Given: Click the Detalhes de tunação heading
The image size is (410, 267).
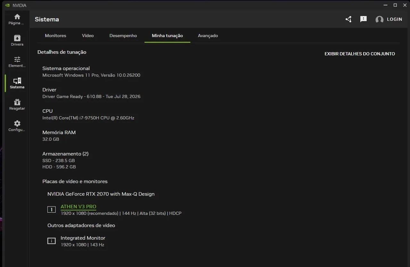Looking at the screenshot, I should point(62,52).
